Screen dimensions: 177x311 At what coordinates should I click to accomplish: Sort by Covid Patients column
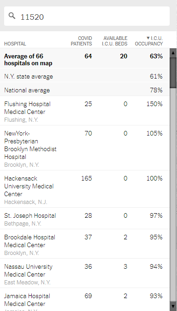(x=81, y=41)
